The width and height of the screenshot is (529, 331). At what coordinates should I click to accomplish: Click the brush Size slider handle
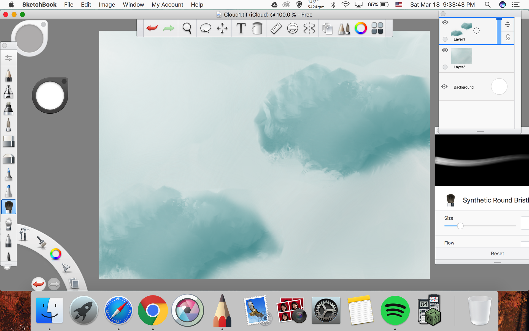pos(460,226)
